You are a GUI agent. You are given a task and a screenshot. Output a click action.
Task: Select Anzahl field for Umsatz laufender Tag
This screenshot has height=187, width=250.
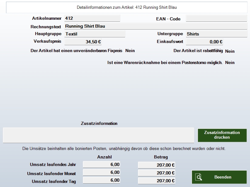tap(101, 180)
